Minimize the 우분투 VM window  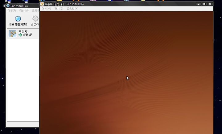coord(199,4)
